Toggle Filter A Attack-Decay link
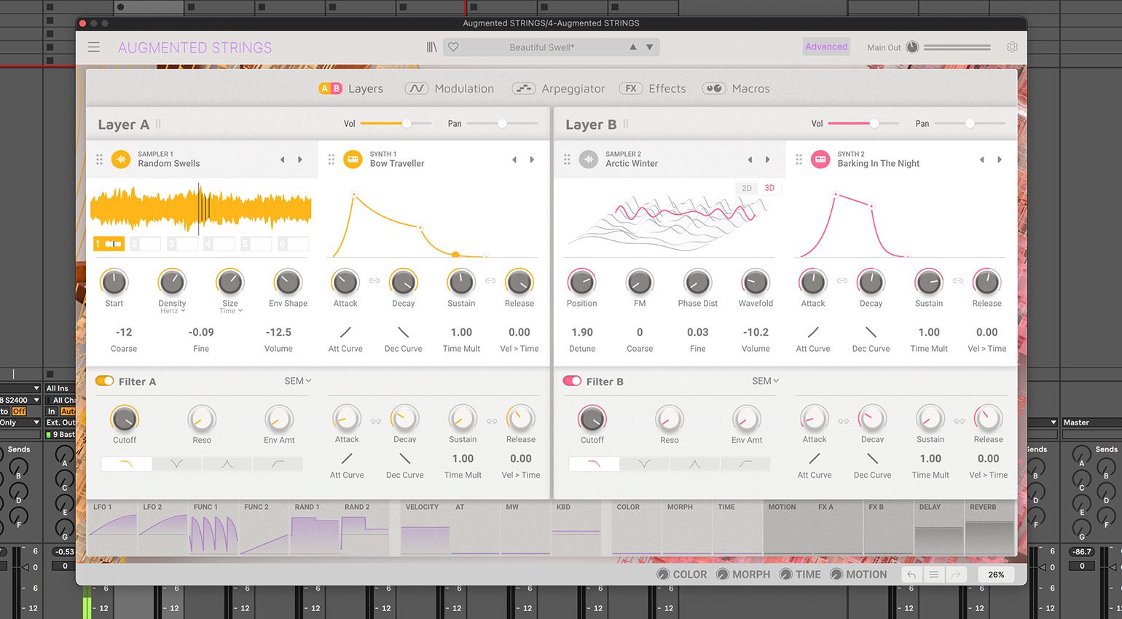The height and width of the screenshot is (619, 1122). (x=376, y=421)
